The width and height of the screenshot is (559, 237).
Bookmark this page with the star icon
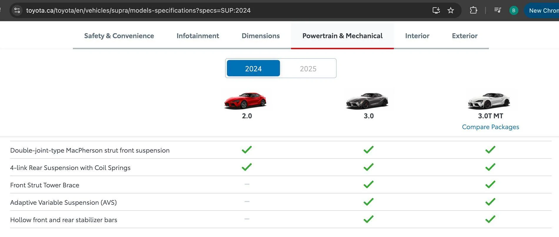450,11
